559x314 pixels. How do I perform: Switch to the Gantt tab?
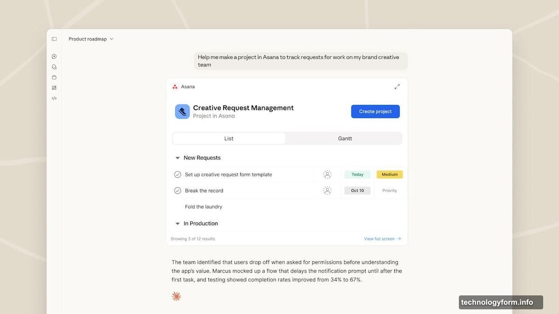pos(345,139)
